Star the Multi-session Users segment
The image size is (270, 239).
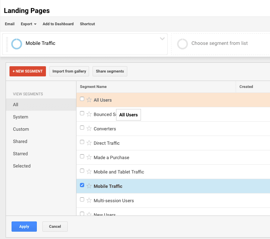click(x=89, y=200)
